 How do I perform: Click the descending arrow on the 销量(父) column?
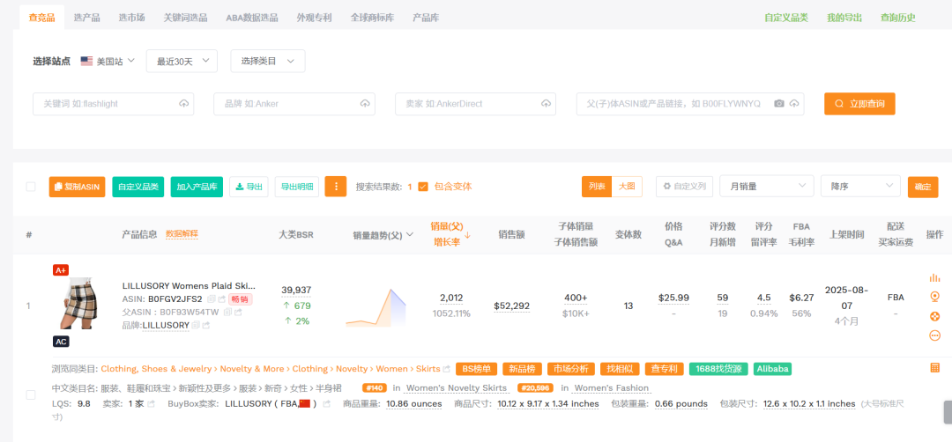point(467,234)
